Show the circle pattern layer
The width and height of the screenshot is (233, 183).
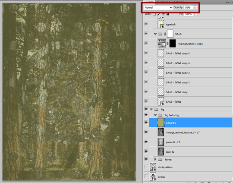tap(146, 167)
